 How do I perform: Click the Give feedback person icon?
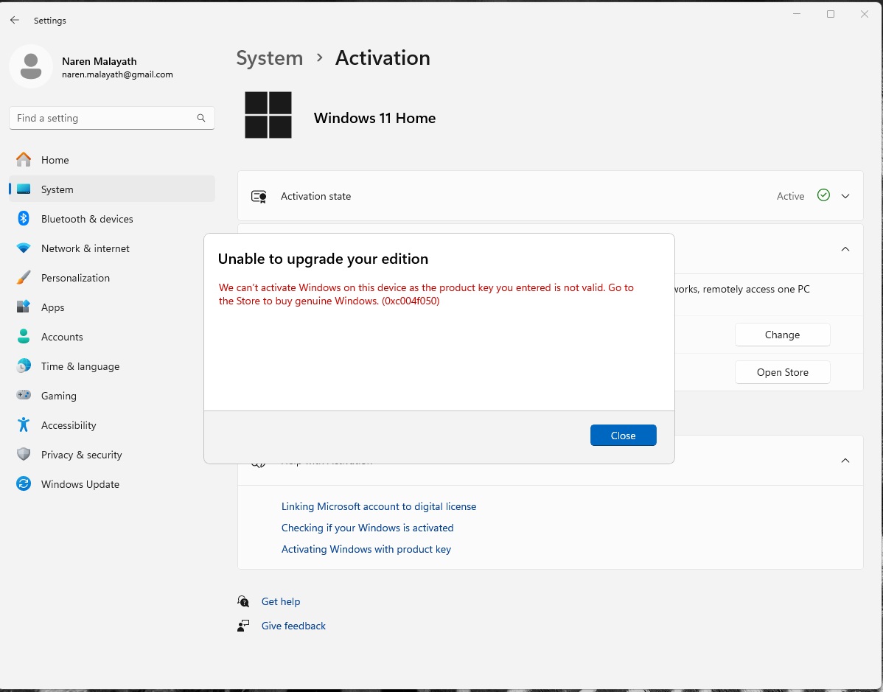click(x=243, y=626)
